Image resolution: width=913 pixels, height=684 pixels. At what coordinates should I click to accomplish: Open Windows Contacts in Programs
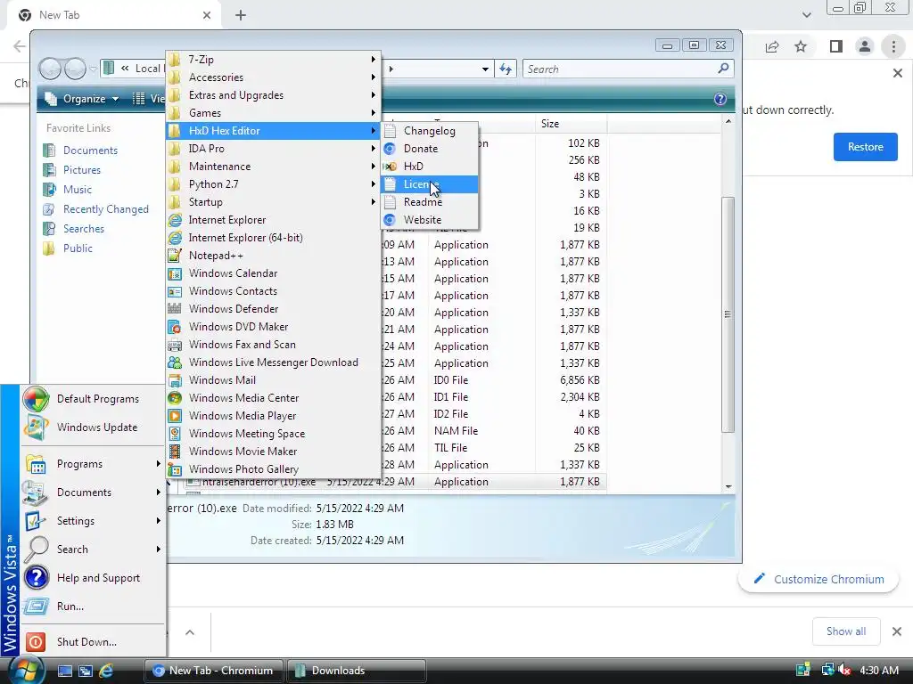pos(274,291)
